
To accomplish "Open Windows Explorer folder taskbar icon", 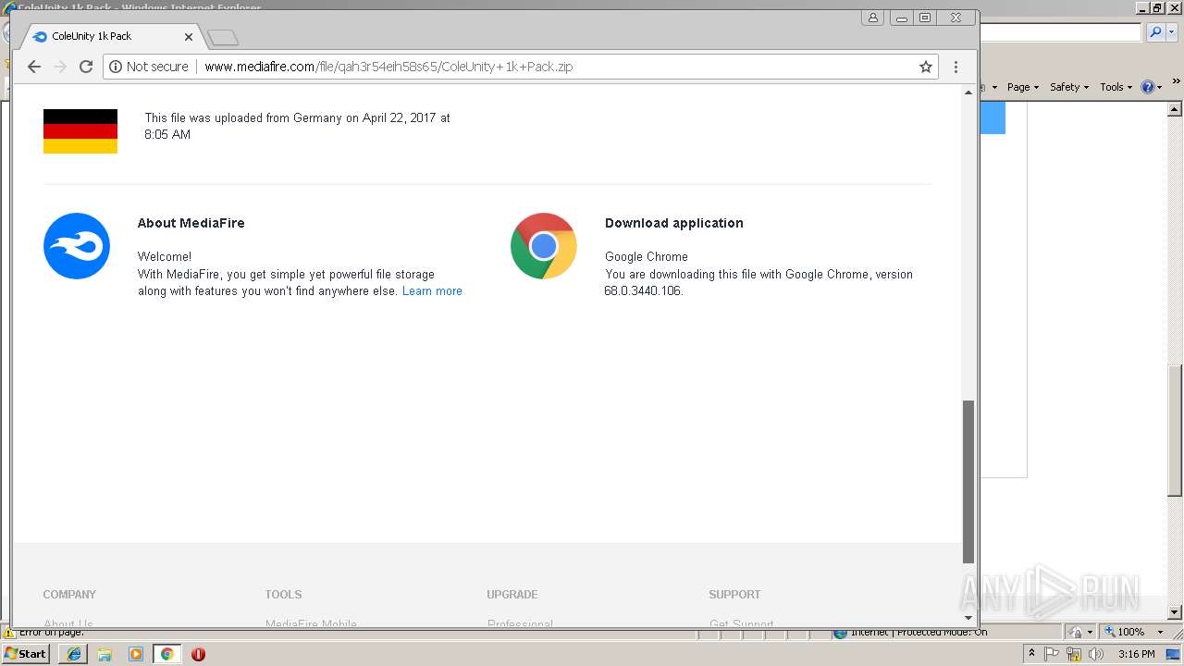I will coord(105,654).
